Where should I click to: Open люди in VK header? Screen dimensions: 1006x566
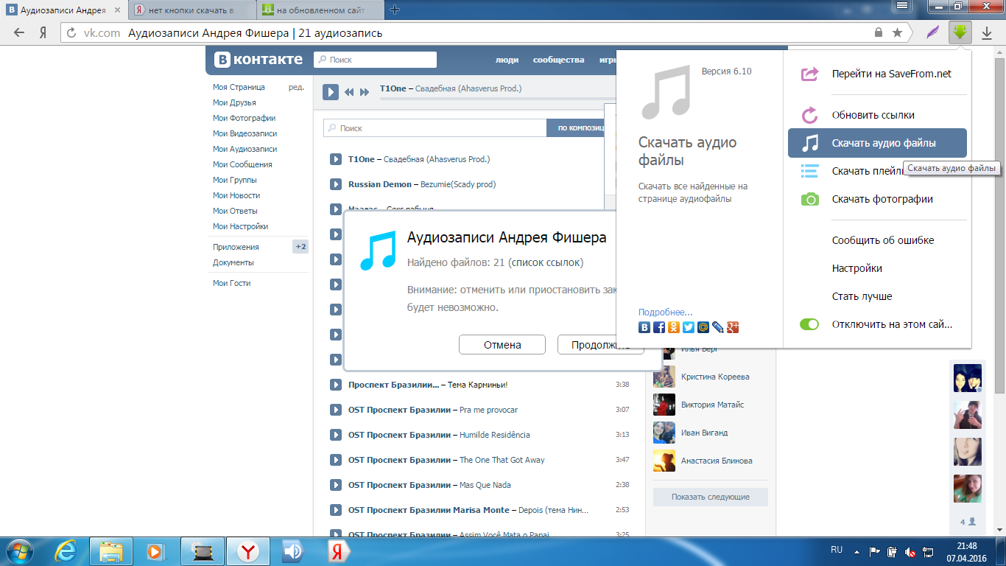507,60
